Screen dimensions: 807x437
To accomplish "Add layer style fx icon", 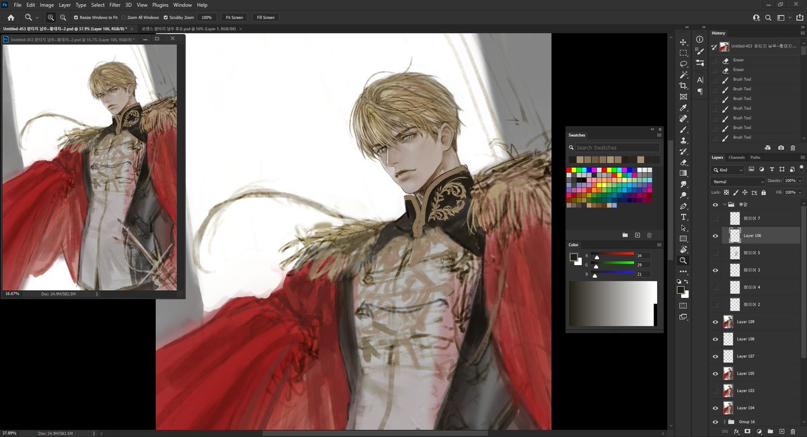I will point(736,431).
